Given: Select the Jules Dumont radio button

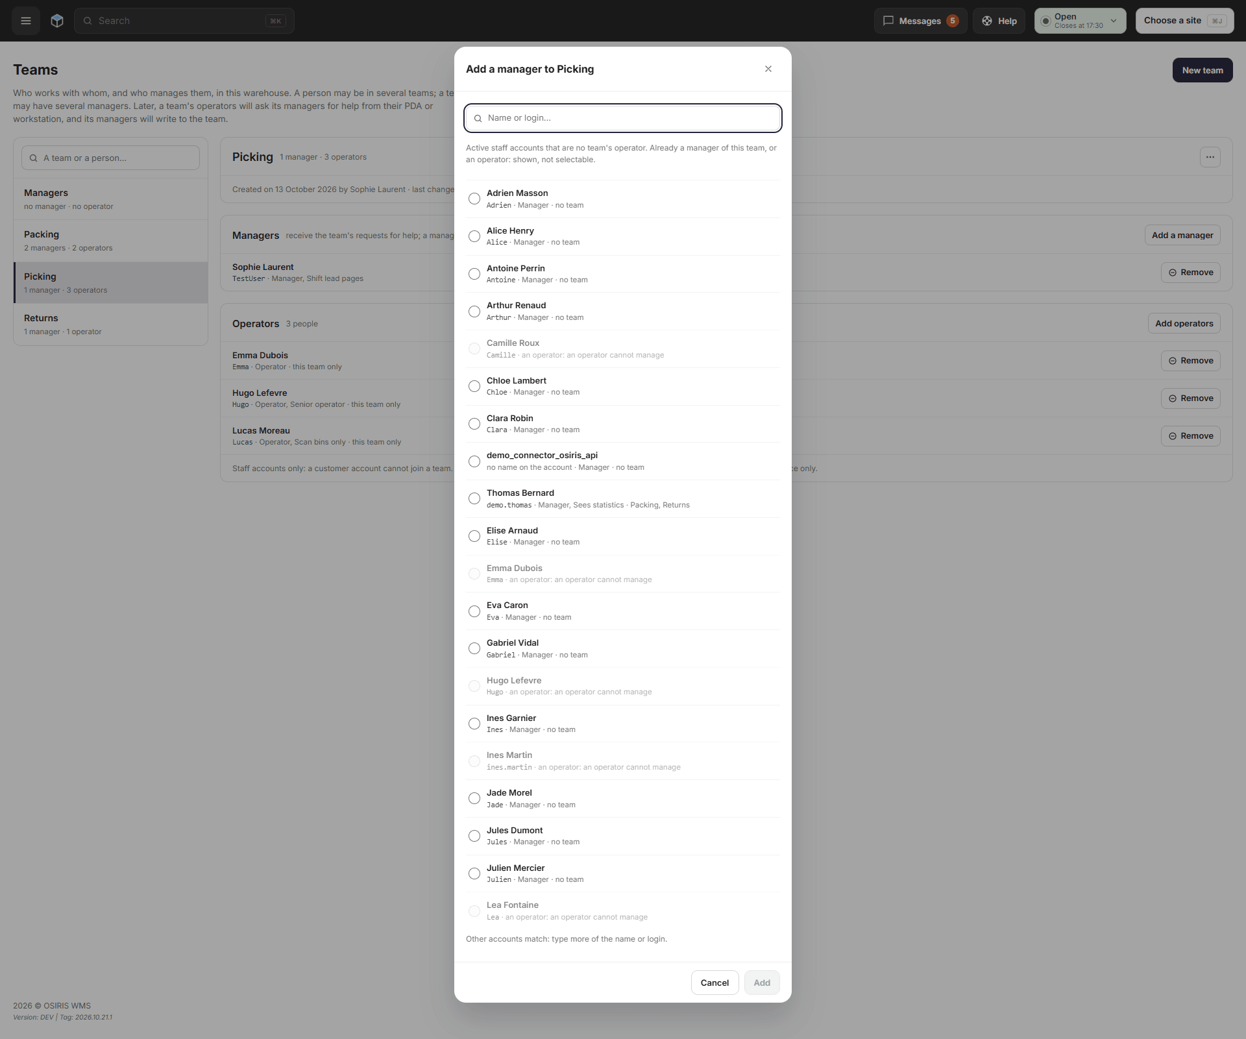Looking at the screenshot, I should click(474, 836).
